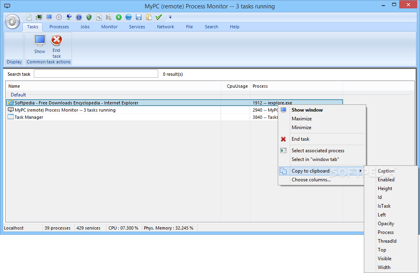Open the gear application menu orb

[x=12, y=22]
